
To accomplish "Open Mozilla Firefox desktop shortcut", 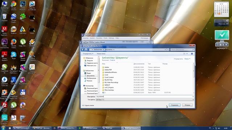I will [x=14, y=43].
